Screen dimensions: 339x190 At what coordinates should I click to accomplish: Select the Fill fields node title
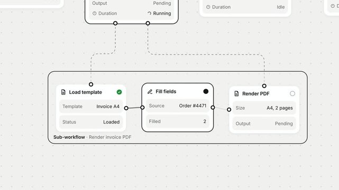point(166,91)
